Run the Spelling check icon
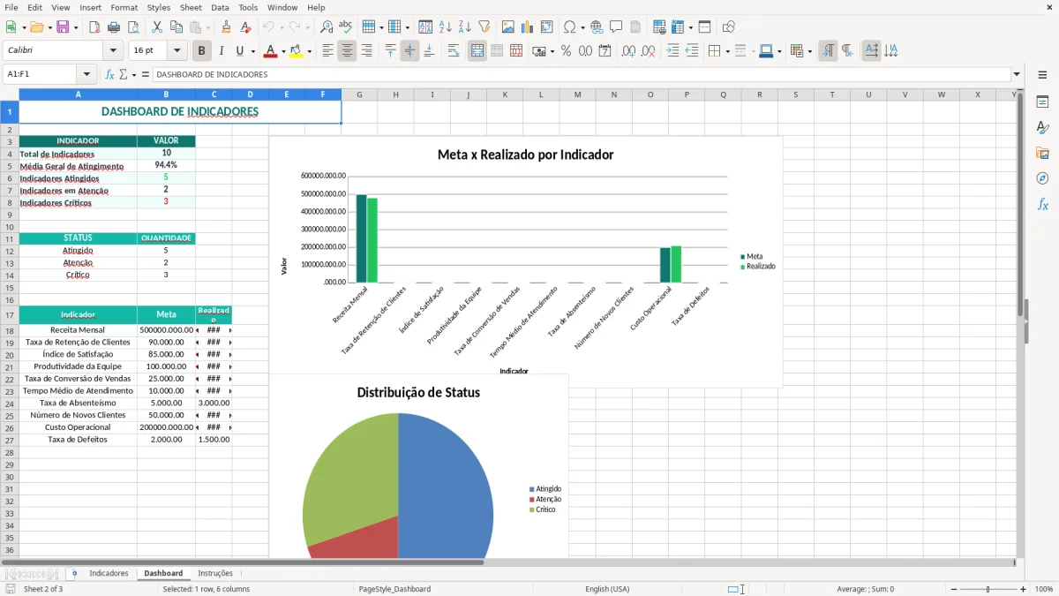Viewport: 1059px width, 596px height. (346, 27)
